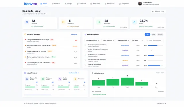The height and width of the screenshot is (107, 184).
Task: Click the Gestão Interna people icon
Action: point(60,79)
